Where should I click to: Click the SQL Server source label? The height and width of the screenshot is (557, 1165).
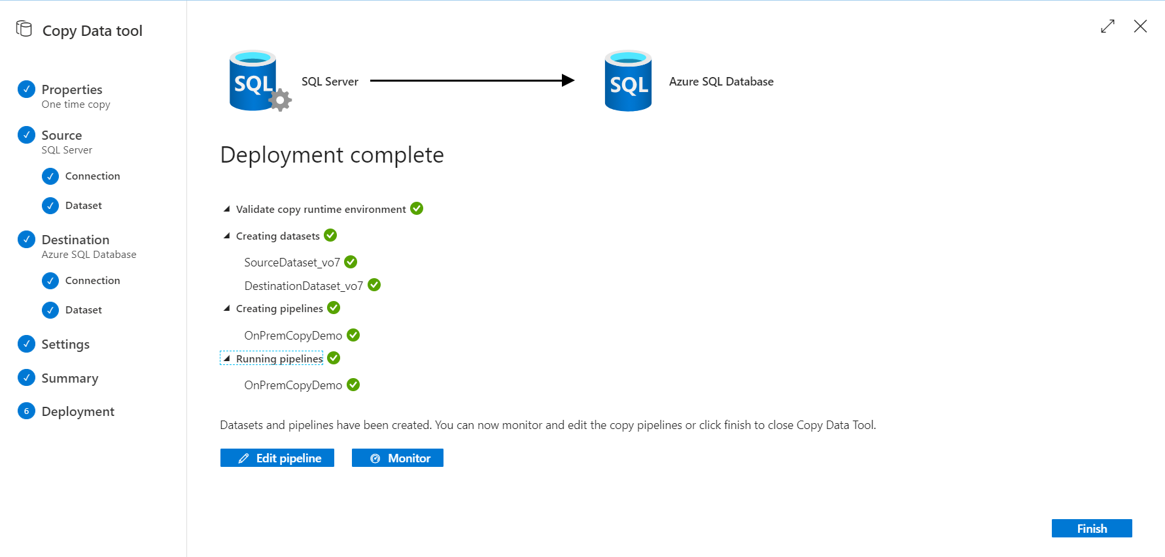[330, 82]
